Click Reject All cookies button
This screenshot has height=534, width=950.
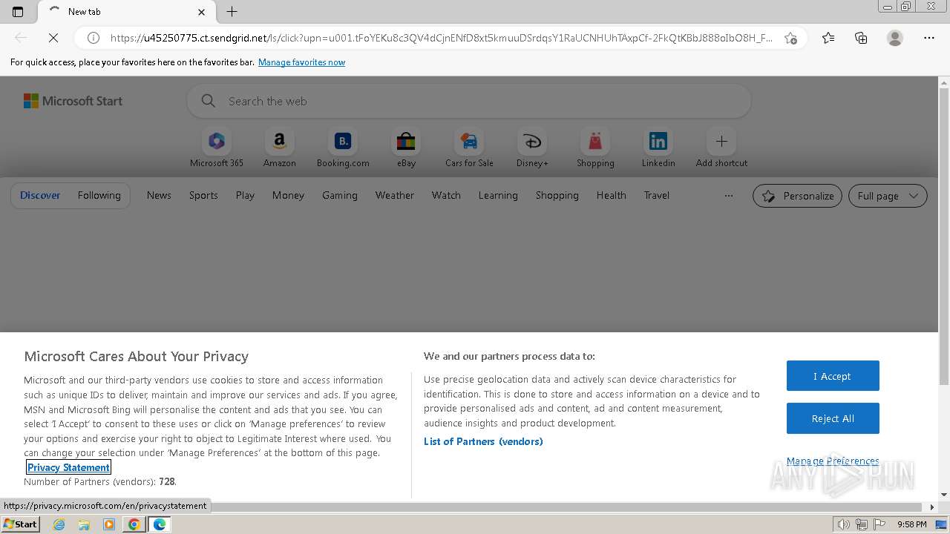coord(833,418)
